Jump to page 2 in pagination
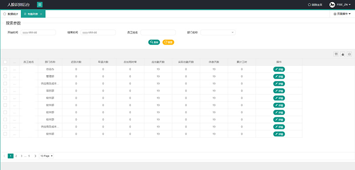The image size is (355, 170). [x=16, y=156]
